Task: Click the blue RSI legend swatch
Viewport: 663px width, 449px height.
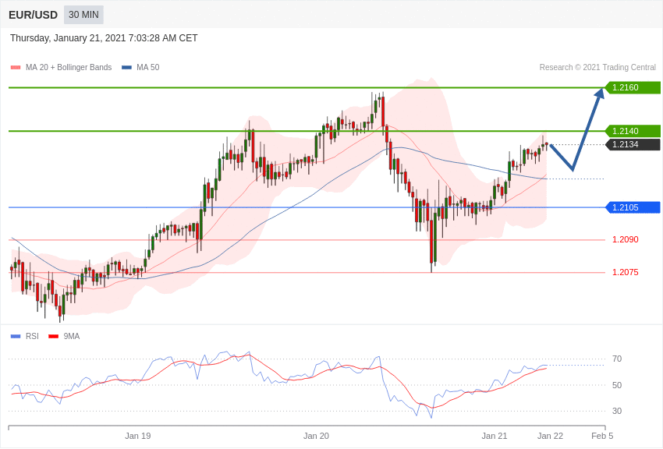Action: click(x=16, y=337)
